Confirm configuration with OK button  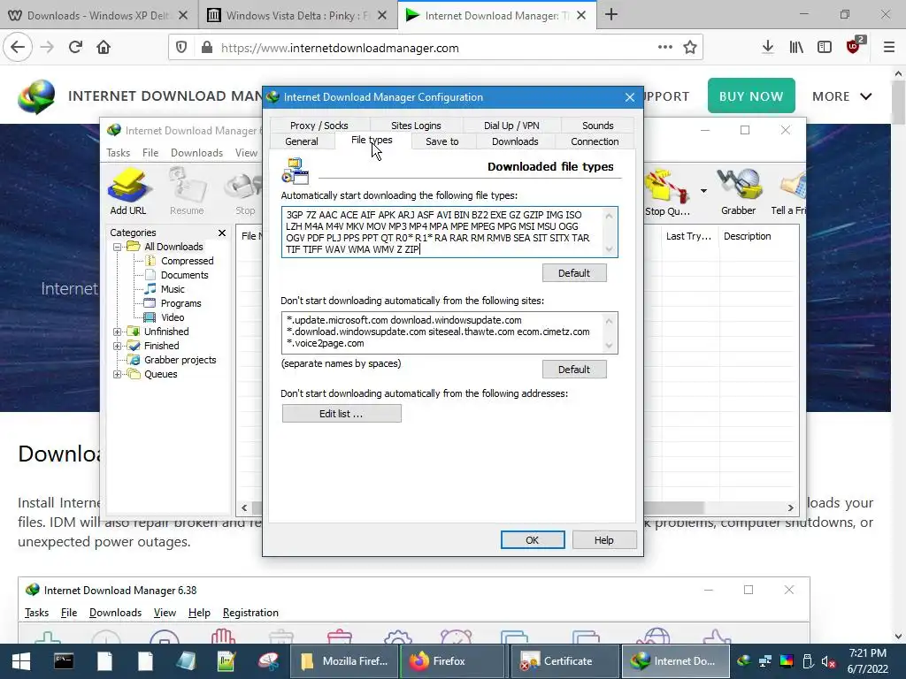point(532,540)
